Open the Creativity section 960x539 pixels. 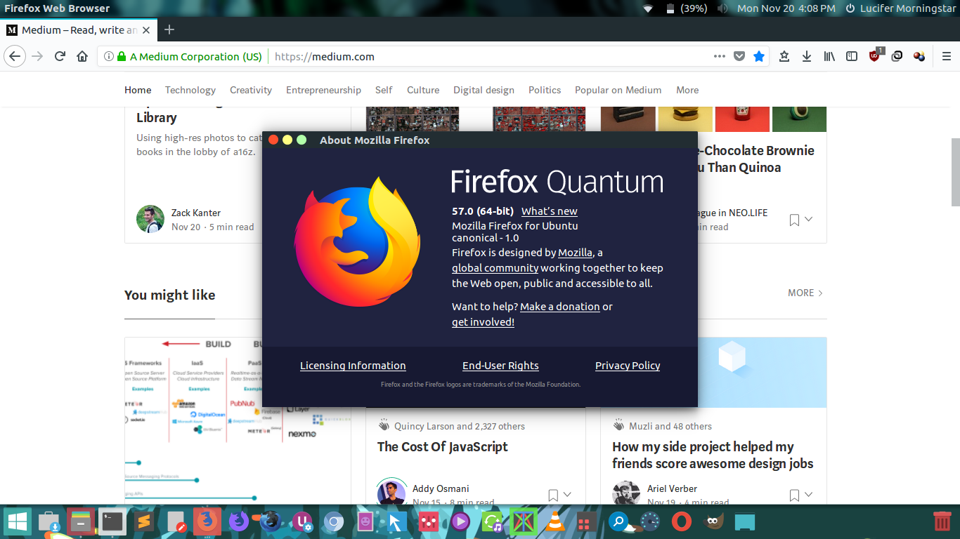click(x=251, y=90)
